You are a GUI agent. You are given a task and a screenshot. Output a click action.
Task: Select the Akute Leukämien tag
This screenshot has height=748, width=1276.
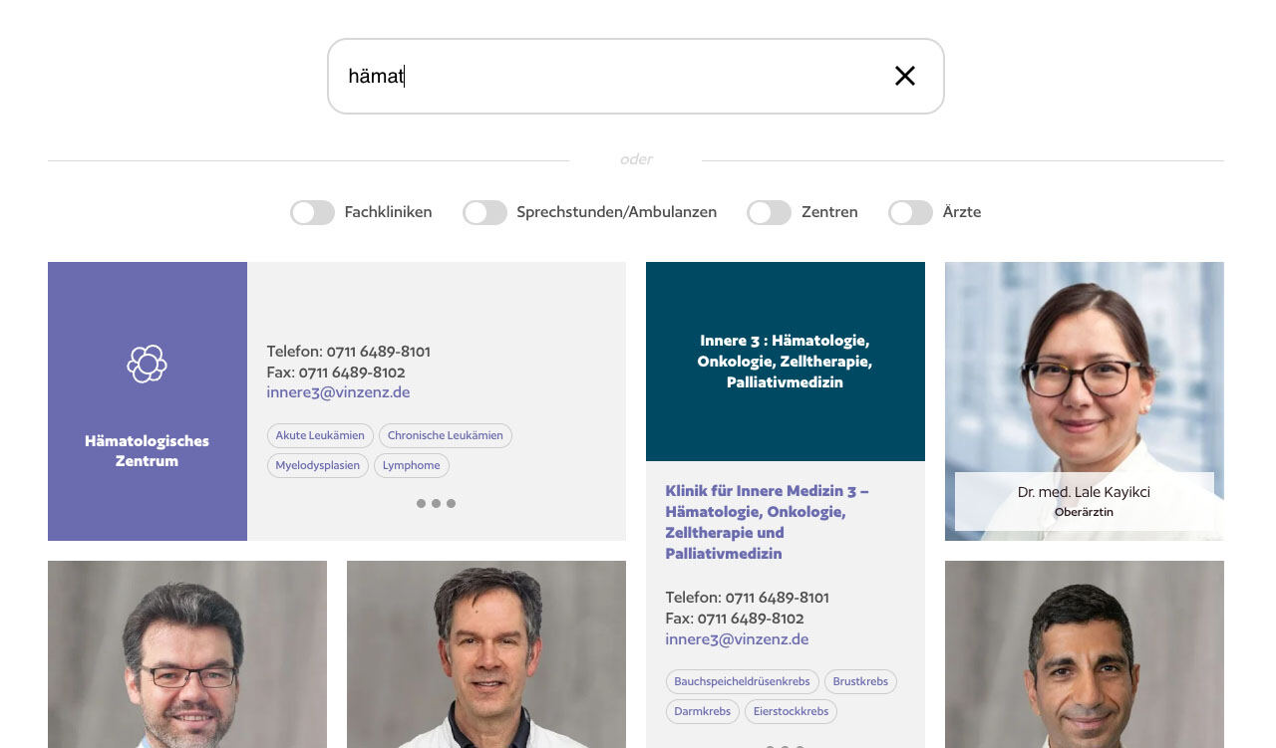point(320,435)
